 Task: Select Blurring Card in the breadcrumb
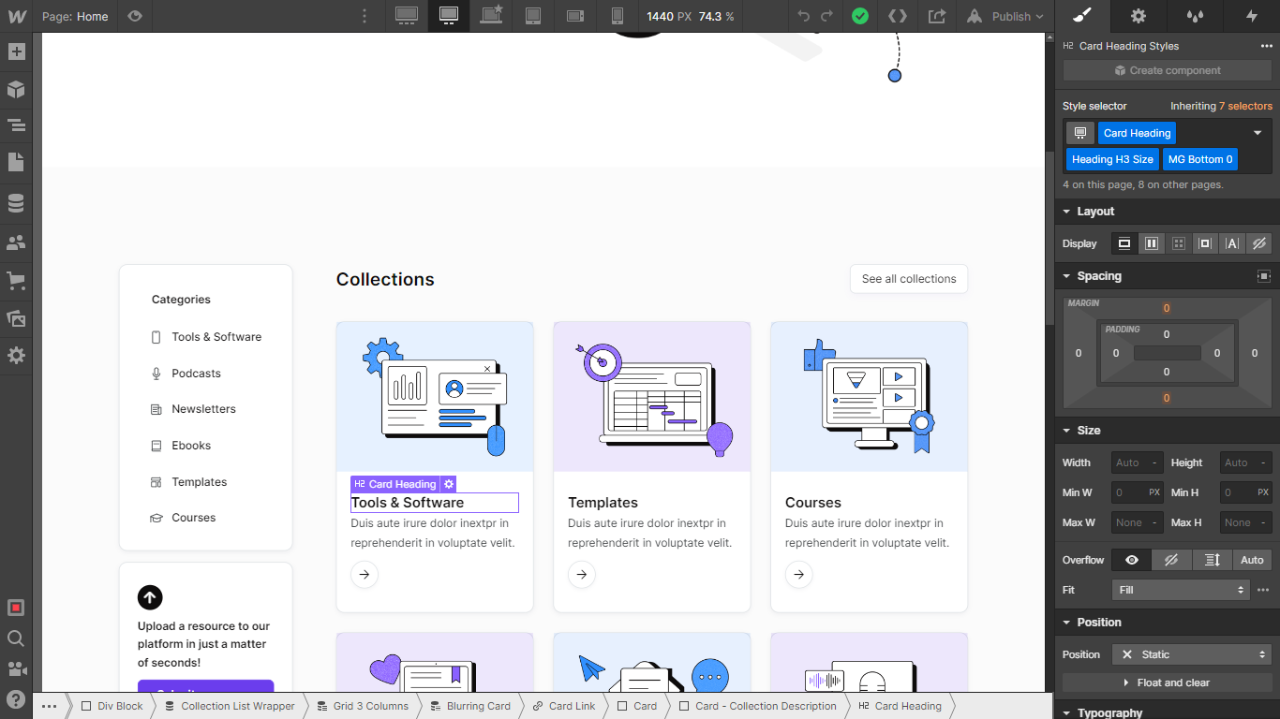(x=479, y=706)
